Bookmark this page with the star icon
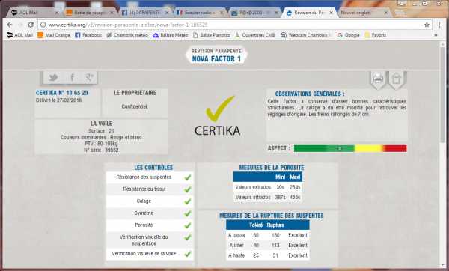The image size is (449, 271). (x=427, y=25)
